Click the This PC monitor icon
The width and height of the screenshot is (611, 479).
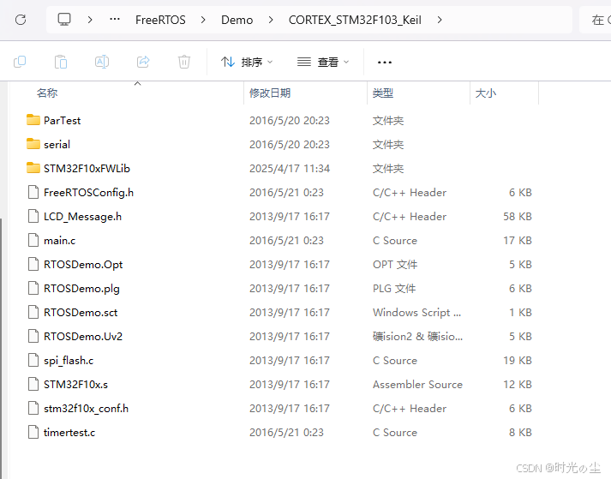tap(64, 19)
